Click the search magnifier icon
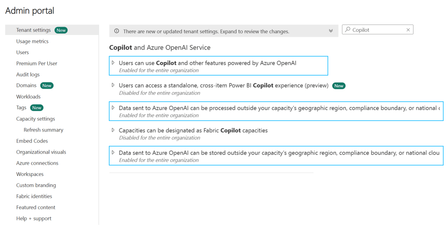Image resolution: width=448 pixels, height=231 pixels. (x=348, y=30)
